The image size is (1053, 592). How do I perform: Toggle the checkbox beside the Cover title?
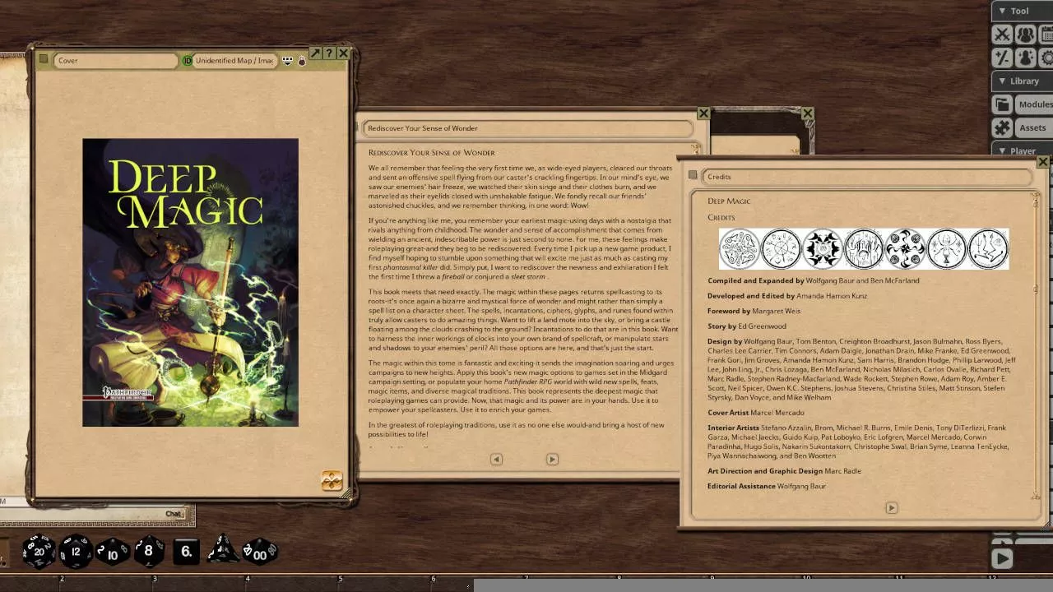[x=44, y=59]
